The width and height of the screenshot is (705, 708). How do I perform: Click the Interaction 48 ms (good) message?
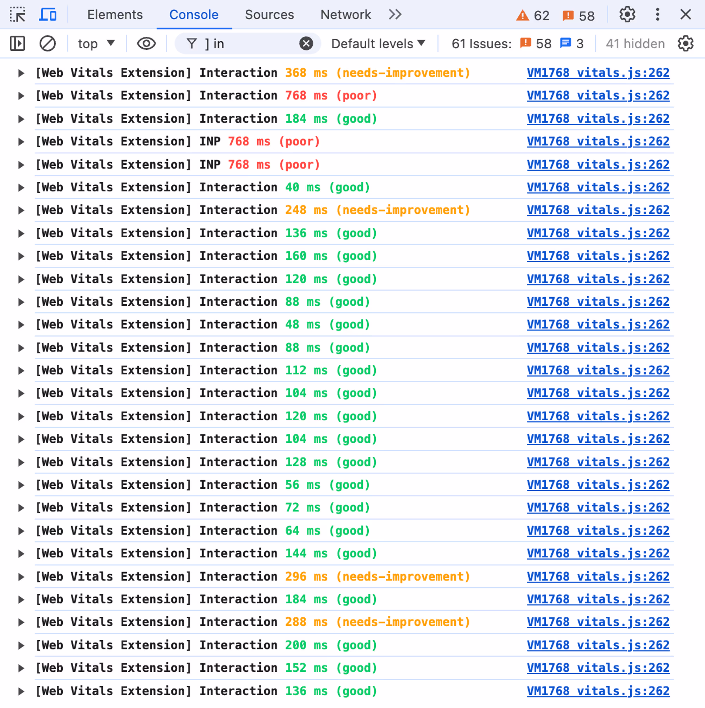[203, 324]
